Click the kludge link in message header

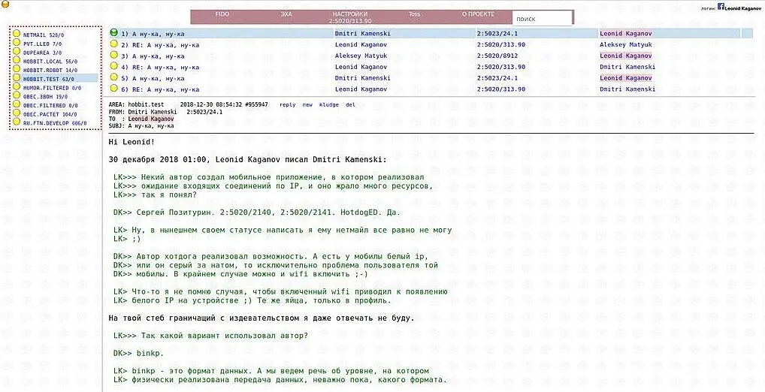(328, 105)
